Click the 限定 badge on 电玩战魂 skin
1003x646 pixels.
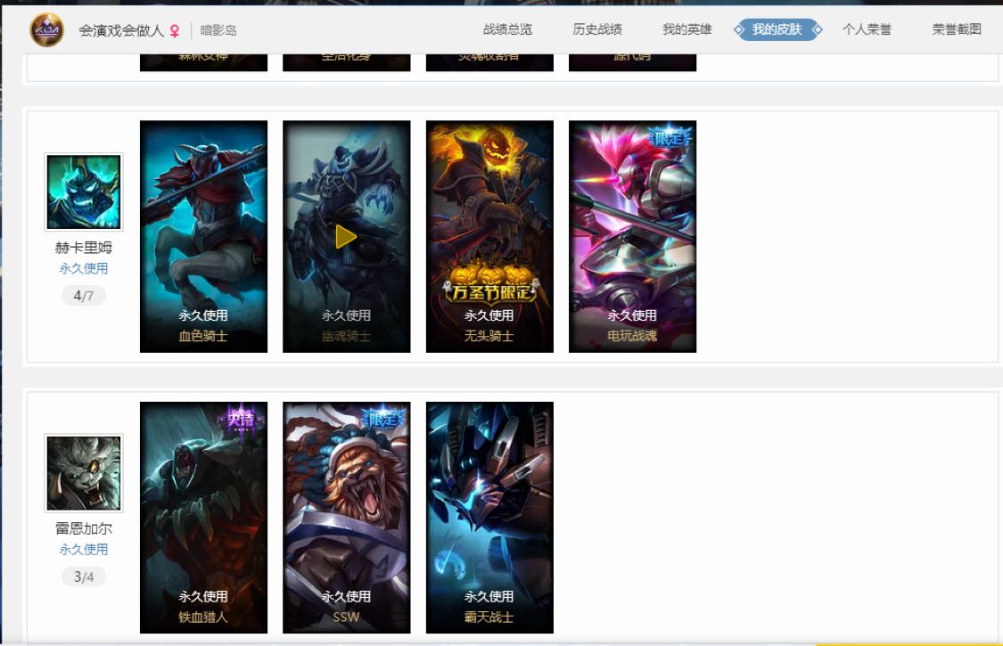pos(670,136)
